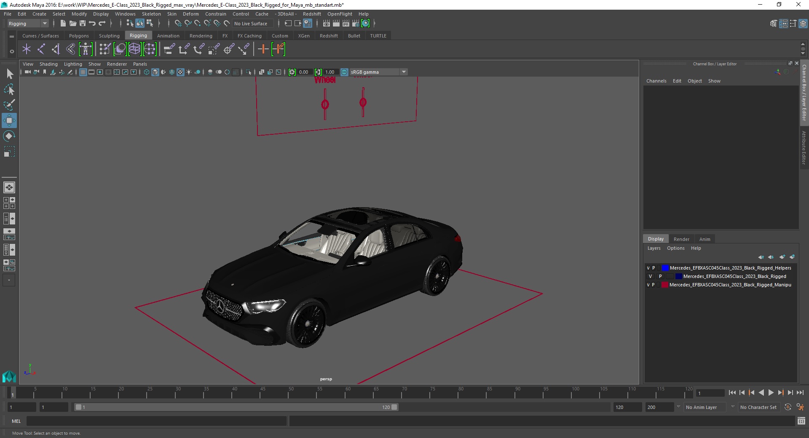
Task: Switch to the Polygons shelf tab
Action: [79, 36]
